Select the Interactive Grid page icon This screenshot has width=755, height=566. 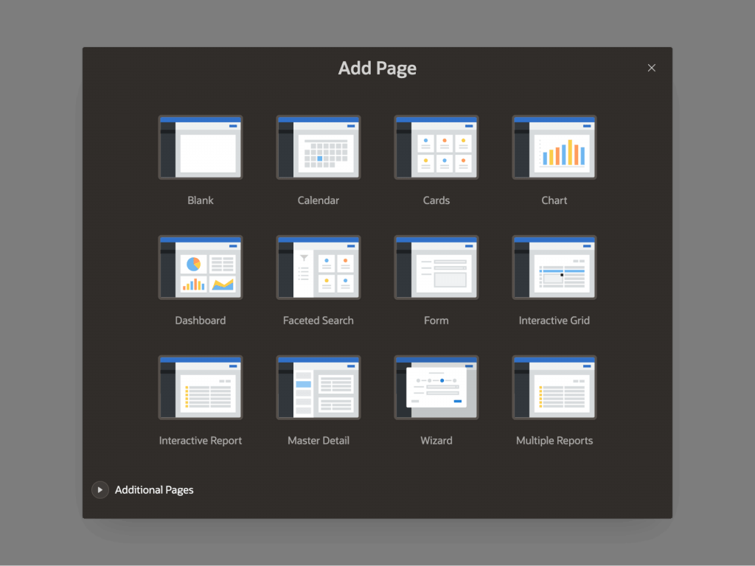(x=554, y=268)
